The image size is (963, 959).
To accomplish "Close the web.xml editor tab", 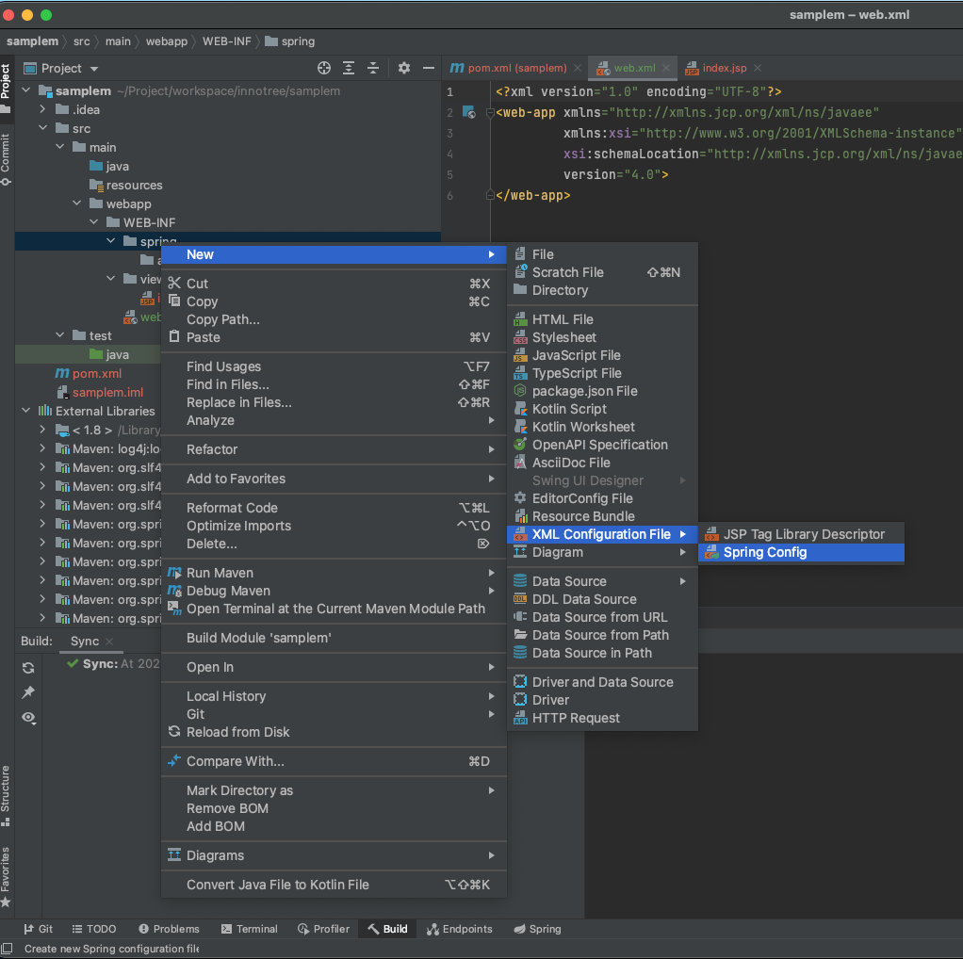I will pos(666,68).
